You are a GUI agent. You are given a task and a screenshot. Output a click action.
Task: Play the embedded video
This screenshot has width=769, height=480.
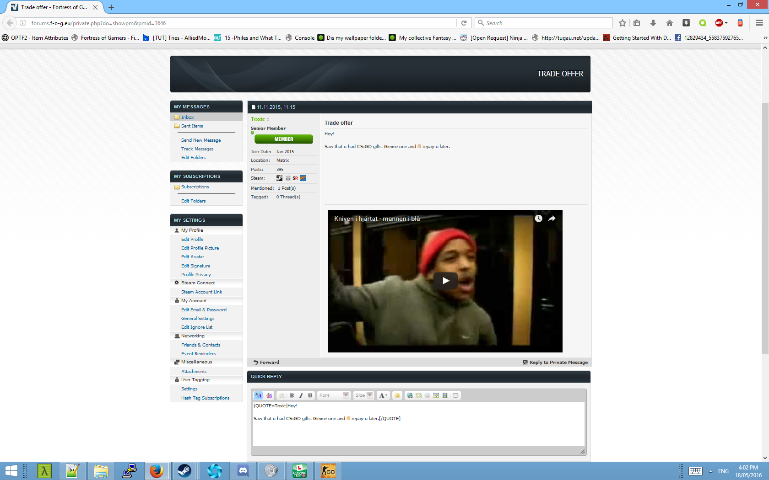pos(445,281)
